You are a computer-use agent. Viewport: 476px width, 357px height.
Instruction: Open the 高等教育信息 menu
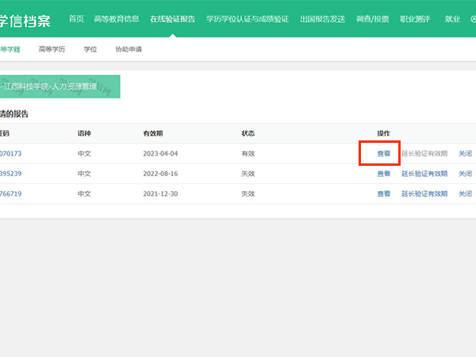point(117,18)
